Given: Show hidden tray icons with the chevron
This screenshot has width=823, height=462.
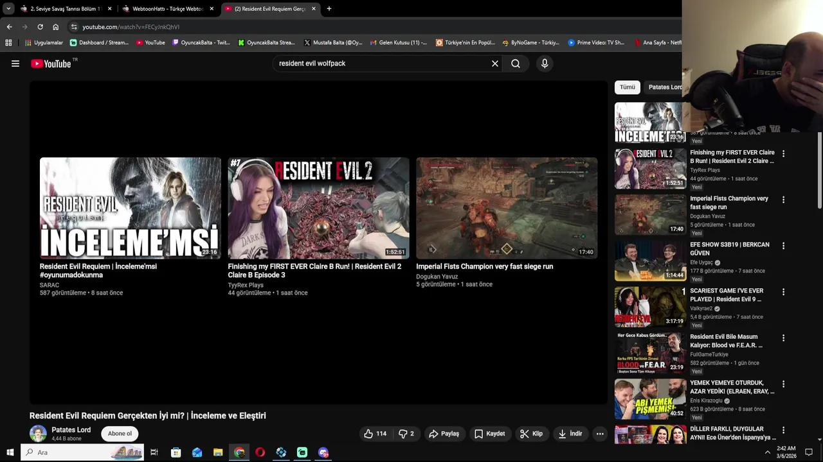Looking at the screenshot, I should pyautogui.click(x=767, y=452).
